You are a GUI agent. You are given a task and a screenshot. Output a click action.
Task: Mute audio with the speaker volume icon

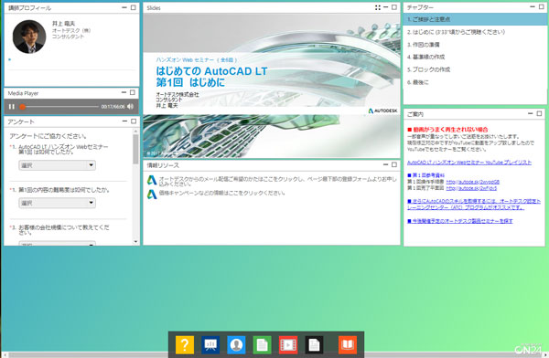pyautogui.click(x=131, y=107)
